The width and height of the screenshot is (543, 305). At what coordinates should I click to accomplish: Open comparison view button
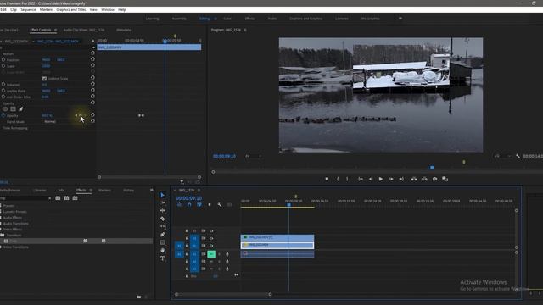tap(445, 179)
